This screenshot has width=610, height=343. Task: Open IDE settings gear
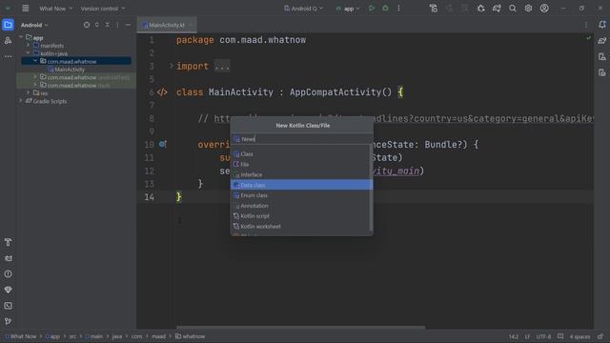[x=528, y=9]
